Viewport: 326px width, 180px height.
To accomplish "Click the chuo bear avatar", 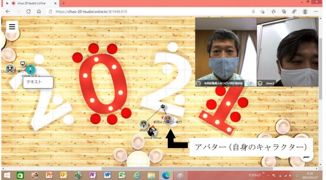I will pyautogui.click(x=144, y=124).
